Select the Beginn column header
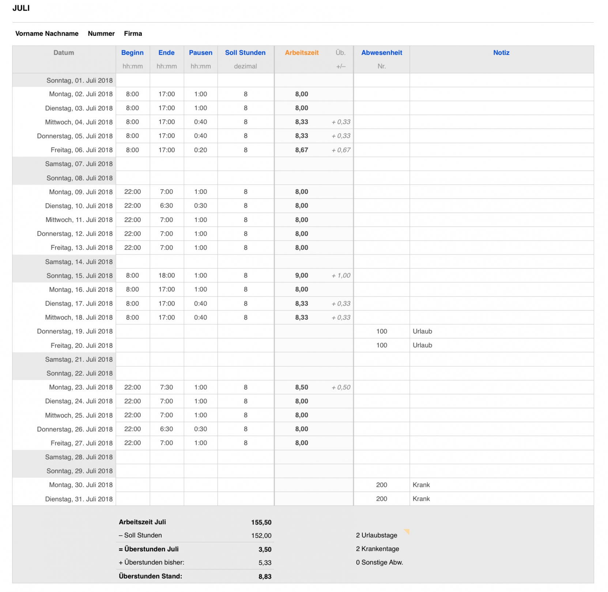This screenshot has width=608, height=592. [x=132, y=53]
